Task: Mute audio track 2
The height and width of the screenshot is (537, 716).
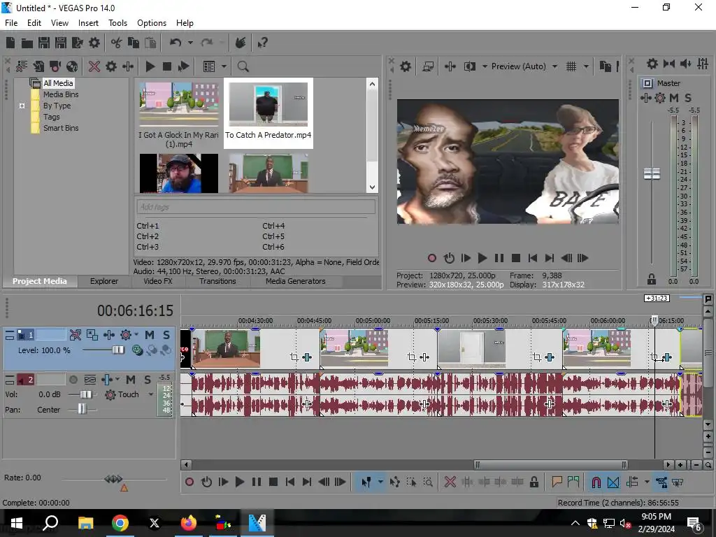Action: pyautogui.click(x=131, y=380)
